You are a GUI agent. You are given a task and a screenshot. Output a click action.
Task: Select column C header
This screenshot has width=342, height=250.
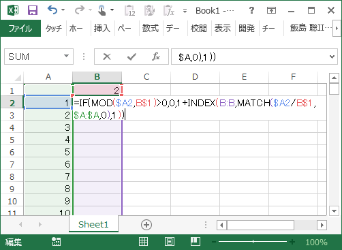[146, 77]
